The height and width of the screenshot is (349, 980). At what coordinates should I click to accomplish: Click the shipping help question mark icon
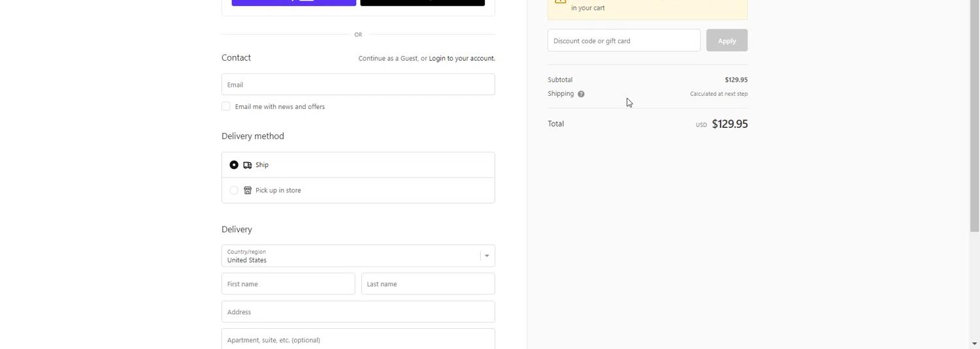pyautogui.click(x=581, y=94)
